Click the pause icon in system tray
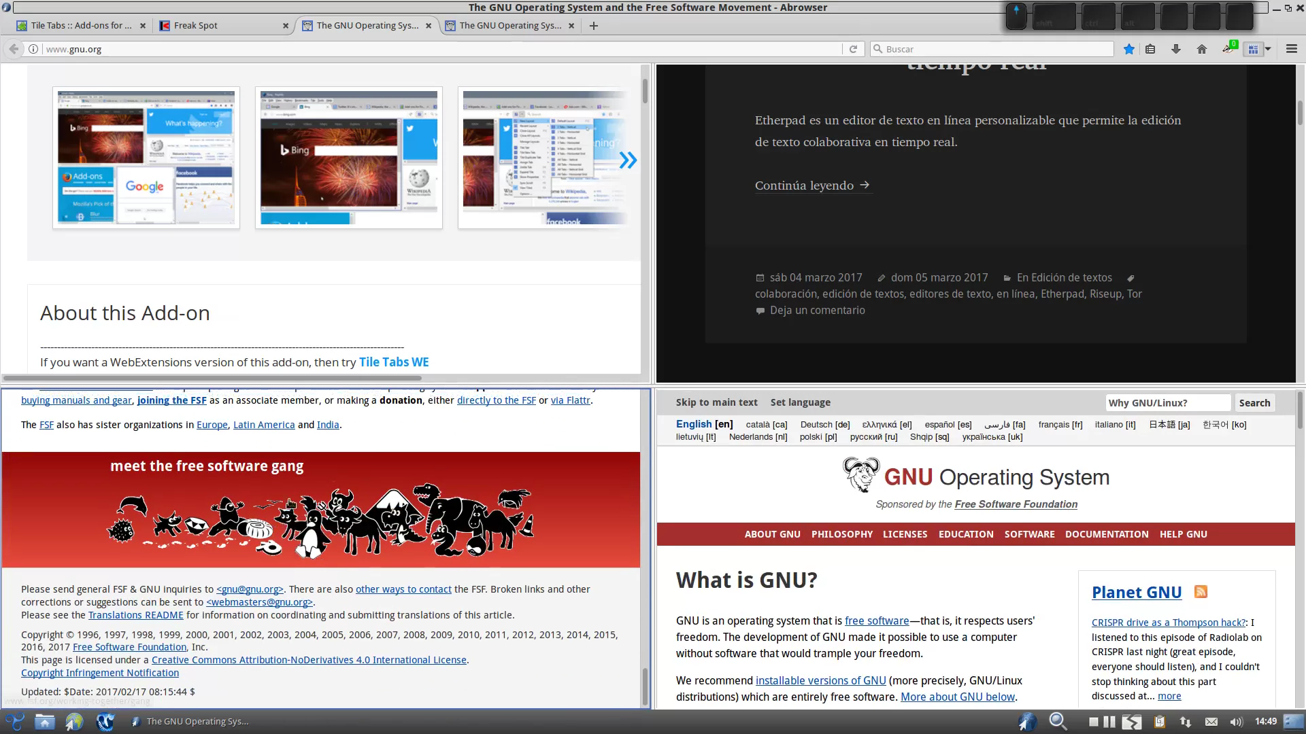Image resolution: width=1306 pixels, height=734 pixels. click(x=1109, y=722)
